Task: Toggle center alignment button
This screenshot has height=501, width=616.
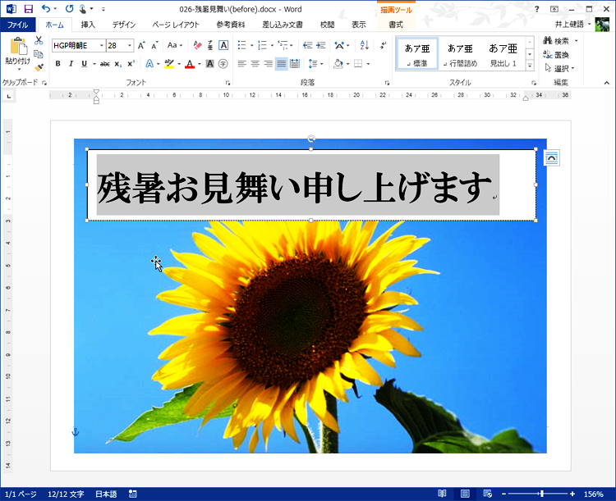Action: [255, 64]
